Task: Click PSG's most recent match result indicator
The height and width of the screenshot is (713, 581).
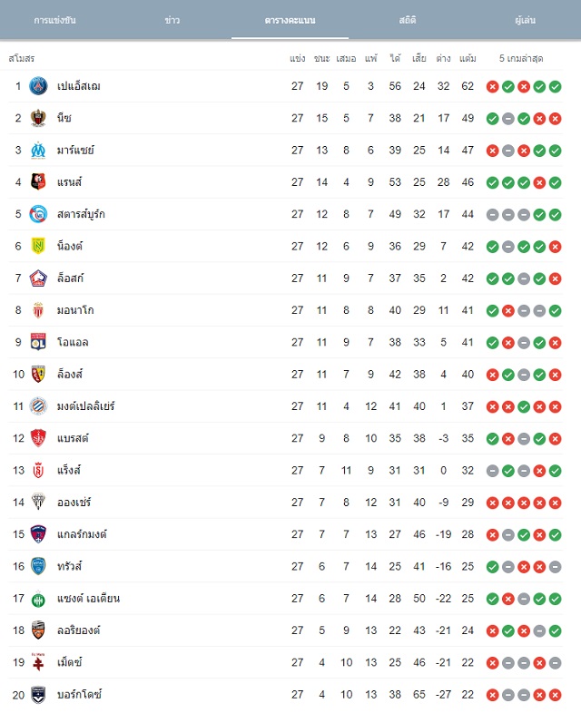Action: click(x=555, y=86)
